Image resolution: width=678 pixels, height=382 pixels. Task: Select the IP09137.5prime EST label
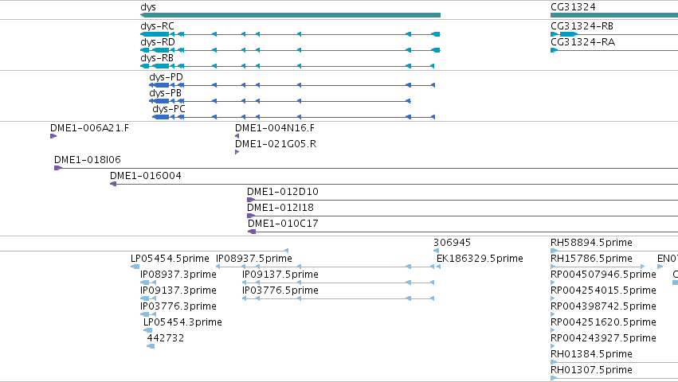[x=280, y=275]
